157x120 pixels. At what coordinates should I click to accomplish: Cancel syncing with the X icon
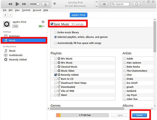coord(55,4)
